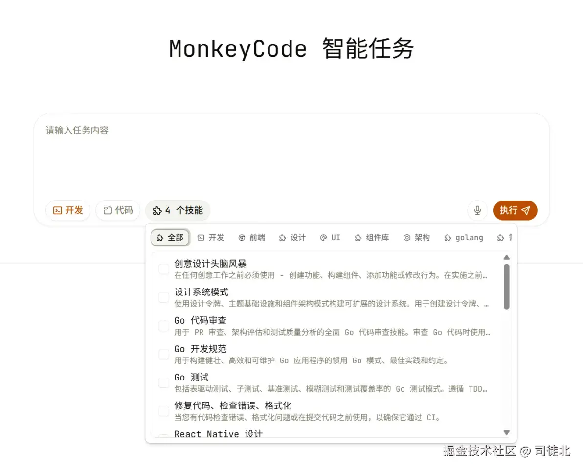Click the code icon on 代码 button
583x470 pixels.
108,210
